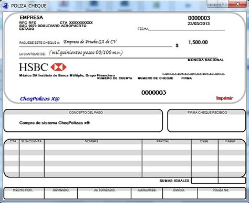Click the date 23/03/2013
The image size is (249, 203).
click(x=199, y=24)
